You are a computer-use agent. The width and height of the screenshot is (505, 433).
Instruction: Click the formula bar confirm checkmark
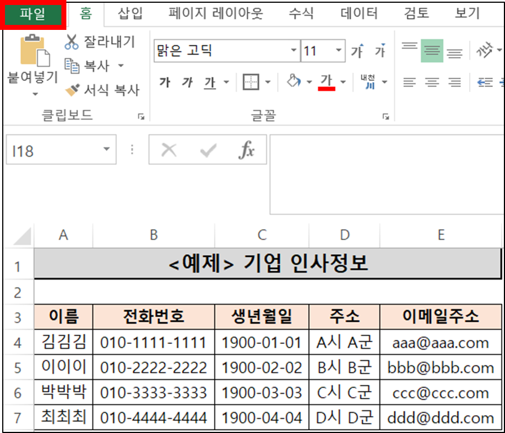(x=208, y=150)
